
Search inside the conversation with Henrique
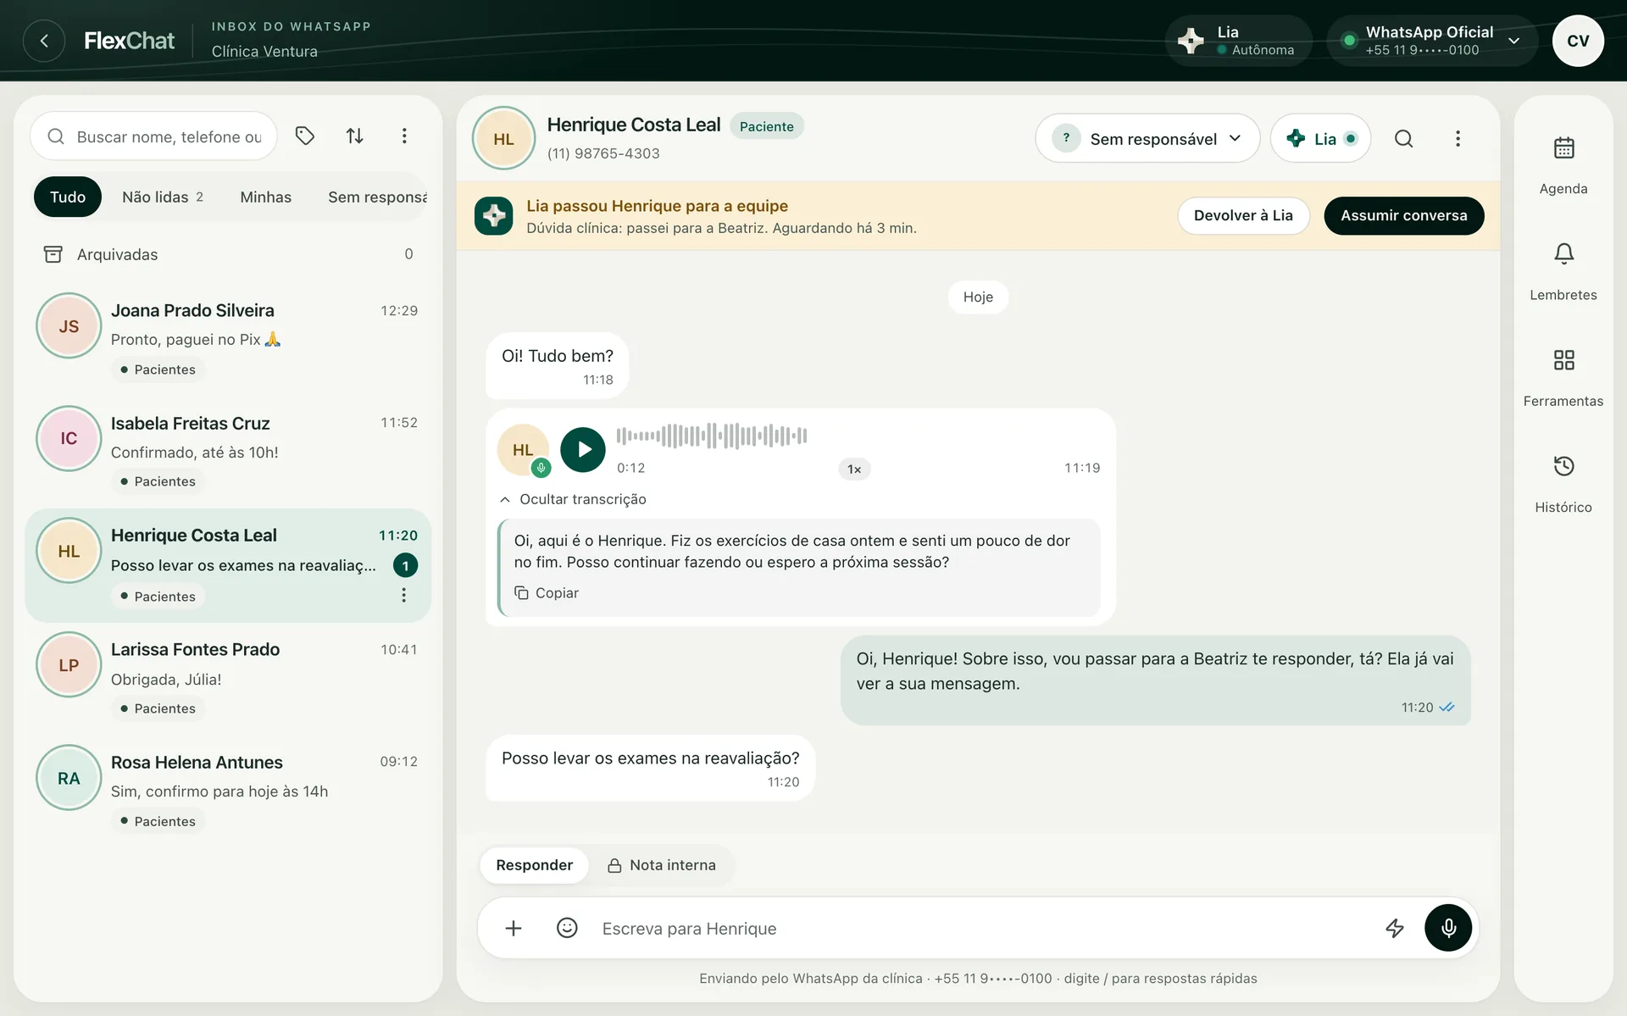[x=1403, y=138]
